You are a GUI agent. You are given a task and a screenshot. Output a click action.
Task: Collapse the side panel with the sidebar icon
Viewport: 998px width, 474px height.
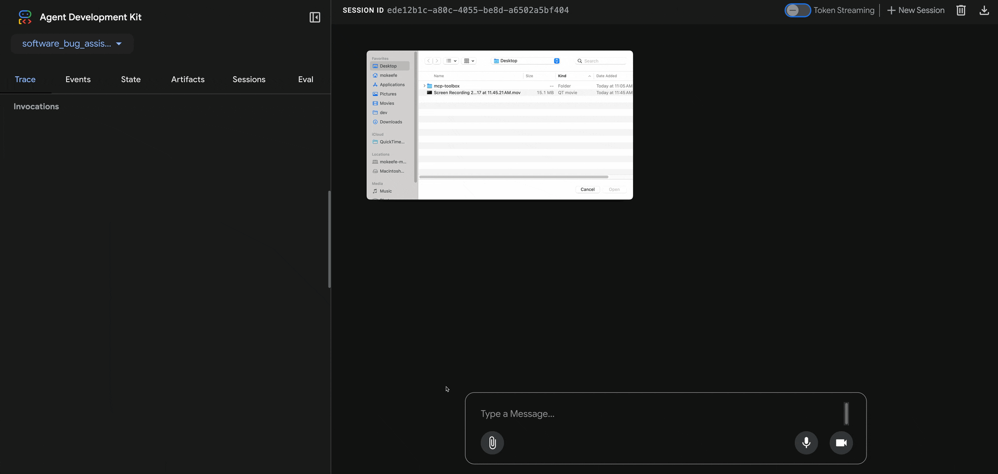pyautogui.click(x=315, y=18)
